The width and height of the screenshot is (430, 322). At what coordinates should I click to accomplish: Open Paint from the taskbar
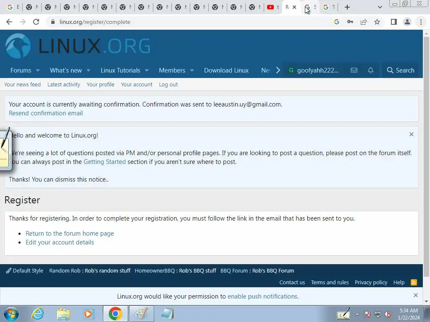[x=142, y=314]
